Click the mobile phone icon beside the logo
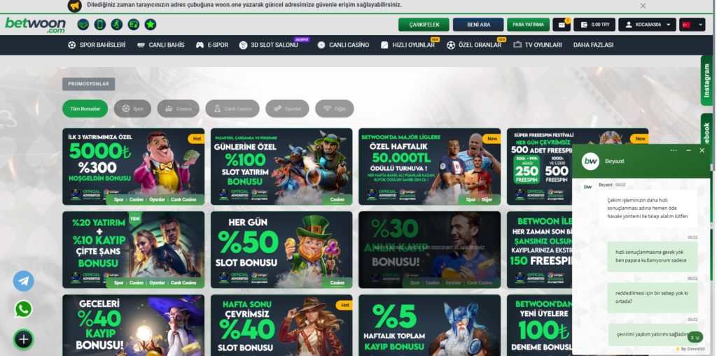 (x=99, y=24)
